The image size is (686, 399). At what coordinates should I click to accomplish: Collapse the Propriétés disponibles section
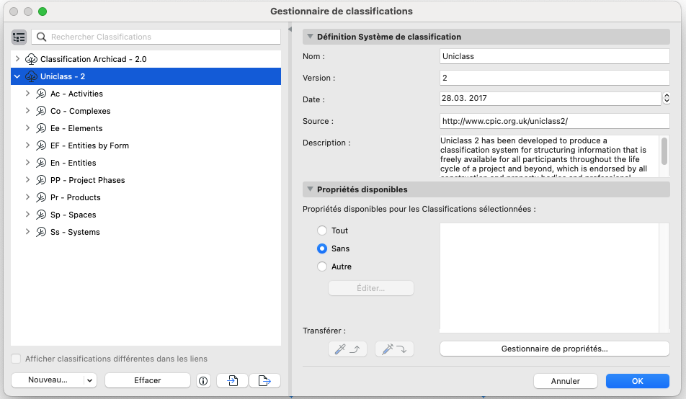(x=310, y=189)
